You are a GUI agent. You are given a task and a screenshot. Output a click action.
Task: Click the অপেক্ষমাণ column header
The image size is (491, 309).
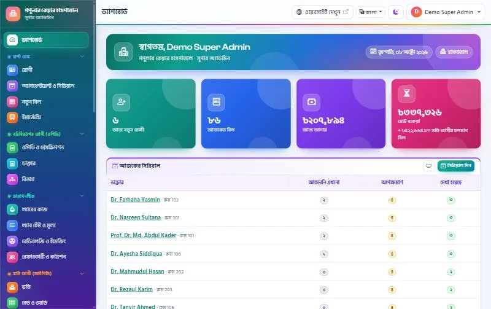(x=392, y=182)
